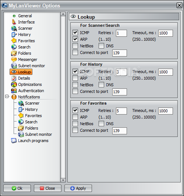Click the Notifications exclamation icon
The image size is (184, 196).
[14, 97]
